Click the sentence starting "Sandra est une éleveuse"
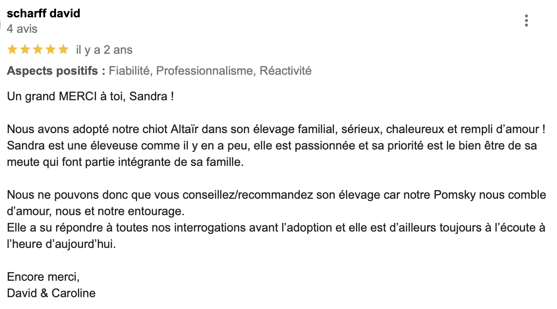This screenshot has height=309, width=557. pyautogui.click(x=272, y=146)
